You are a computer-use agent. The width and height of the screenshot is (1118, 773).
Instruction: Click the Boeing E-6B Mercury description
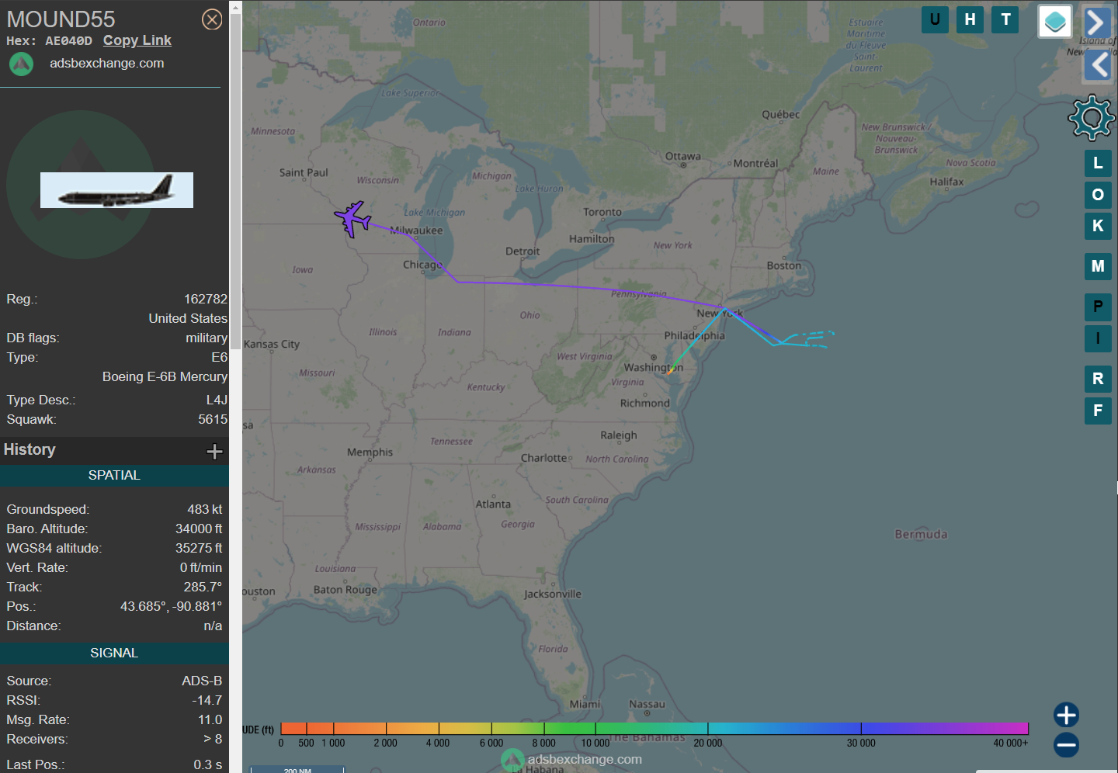point(165,376)
